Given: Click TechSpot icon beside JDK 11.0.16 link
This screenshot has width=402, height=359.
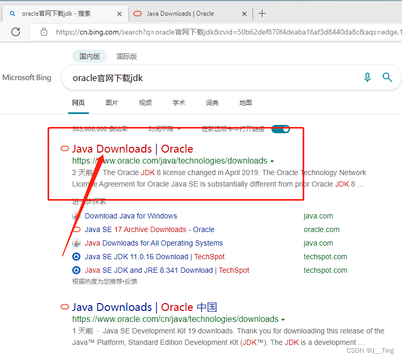Looking at the screenshot, I should [x=76, y=257].
